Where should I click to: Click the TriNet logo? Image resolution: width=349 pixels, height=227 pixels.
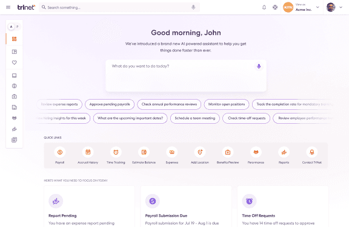[x=26, y=7]
